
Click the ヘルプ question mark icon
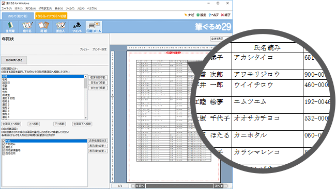(210, 15)
